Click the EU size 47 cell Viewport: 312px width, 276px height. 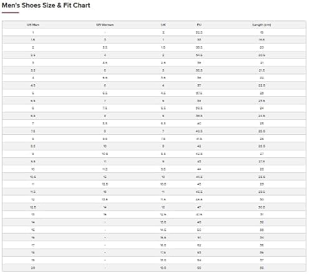tap(199, 207)
